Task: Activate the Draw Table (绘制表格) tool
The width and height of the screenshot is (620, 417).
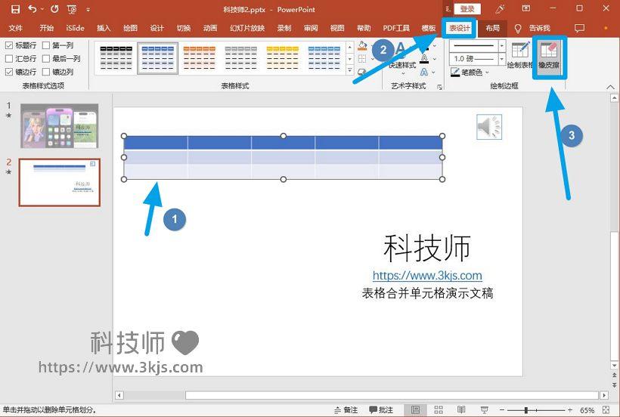Action: (520, 56)
